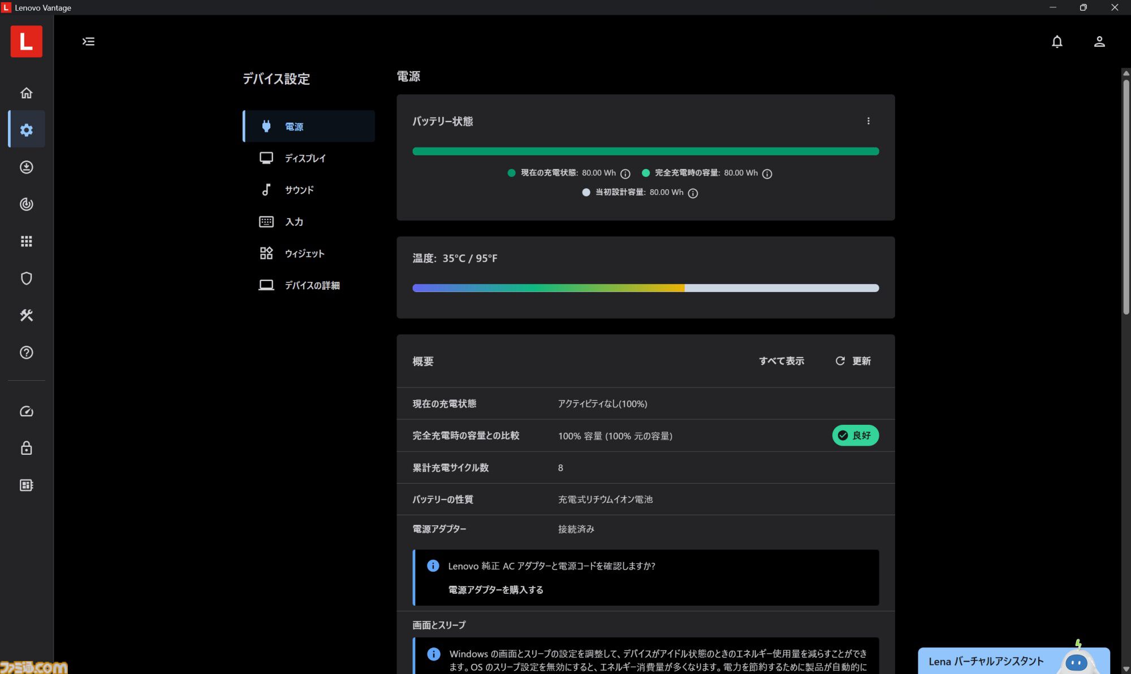
Task: Open battery status three-dot menu
Action: point(868,121)
